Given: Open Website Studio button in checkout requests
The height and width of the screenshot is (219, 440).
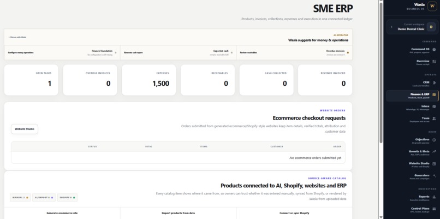Looking at the screenshot, I should pos(25,129).
